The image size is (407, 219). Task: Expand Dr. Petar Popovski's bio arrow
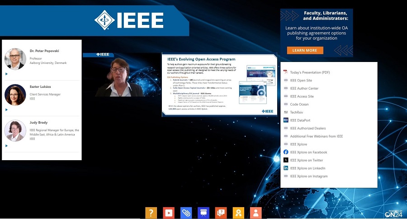tap(6, 74)
